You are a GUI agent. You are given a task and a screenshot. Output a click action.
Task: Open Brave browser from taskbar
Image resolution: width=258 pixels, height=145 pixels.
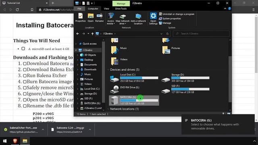tap(15, 141)
